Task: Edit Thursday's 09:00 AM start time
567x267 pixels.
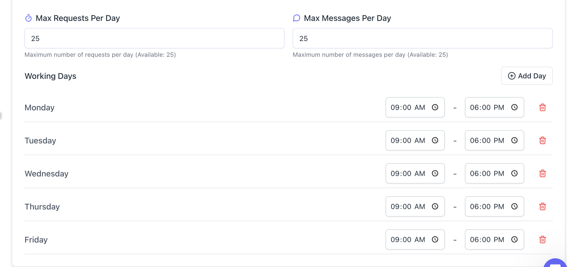Action: [407, 207]
